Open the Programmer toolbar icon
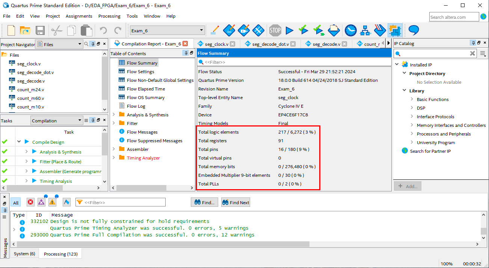 coord(380,30)
